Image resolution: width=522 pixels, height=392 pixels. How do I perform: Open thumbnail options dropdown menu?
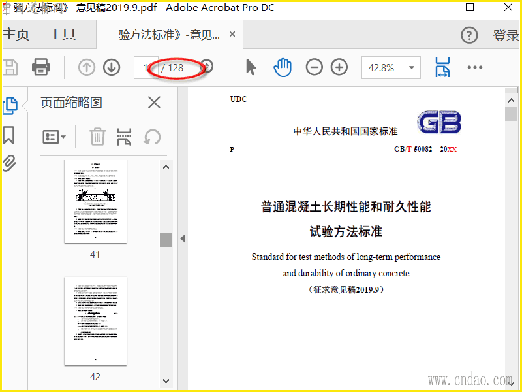coord(54,137)
